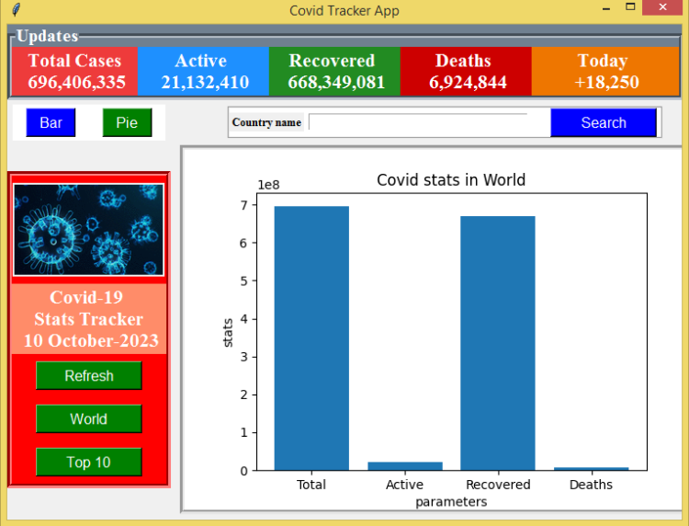Click the Recovered bar in the chart
This screenshot has width=689, height=526.
(498, 343)
